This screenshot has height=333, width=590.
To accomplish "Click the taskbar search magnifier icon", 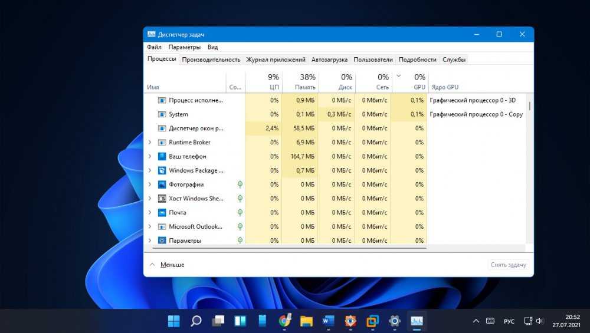I will pos(196,321).
